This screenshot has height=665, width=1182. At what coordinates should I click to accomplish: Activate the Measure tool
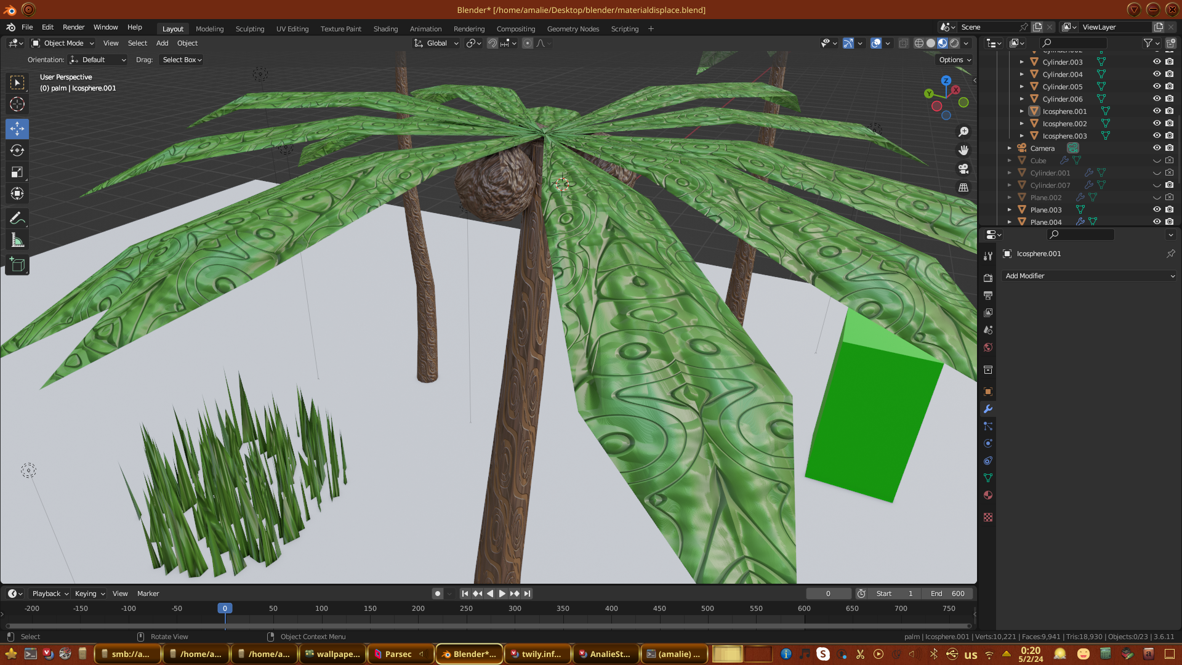17,241
